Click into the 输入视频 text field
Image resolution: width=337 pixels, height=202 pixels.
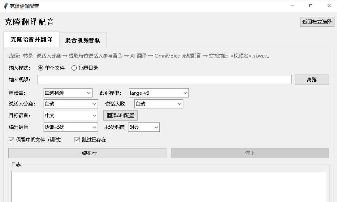[164, 80]
